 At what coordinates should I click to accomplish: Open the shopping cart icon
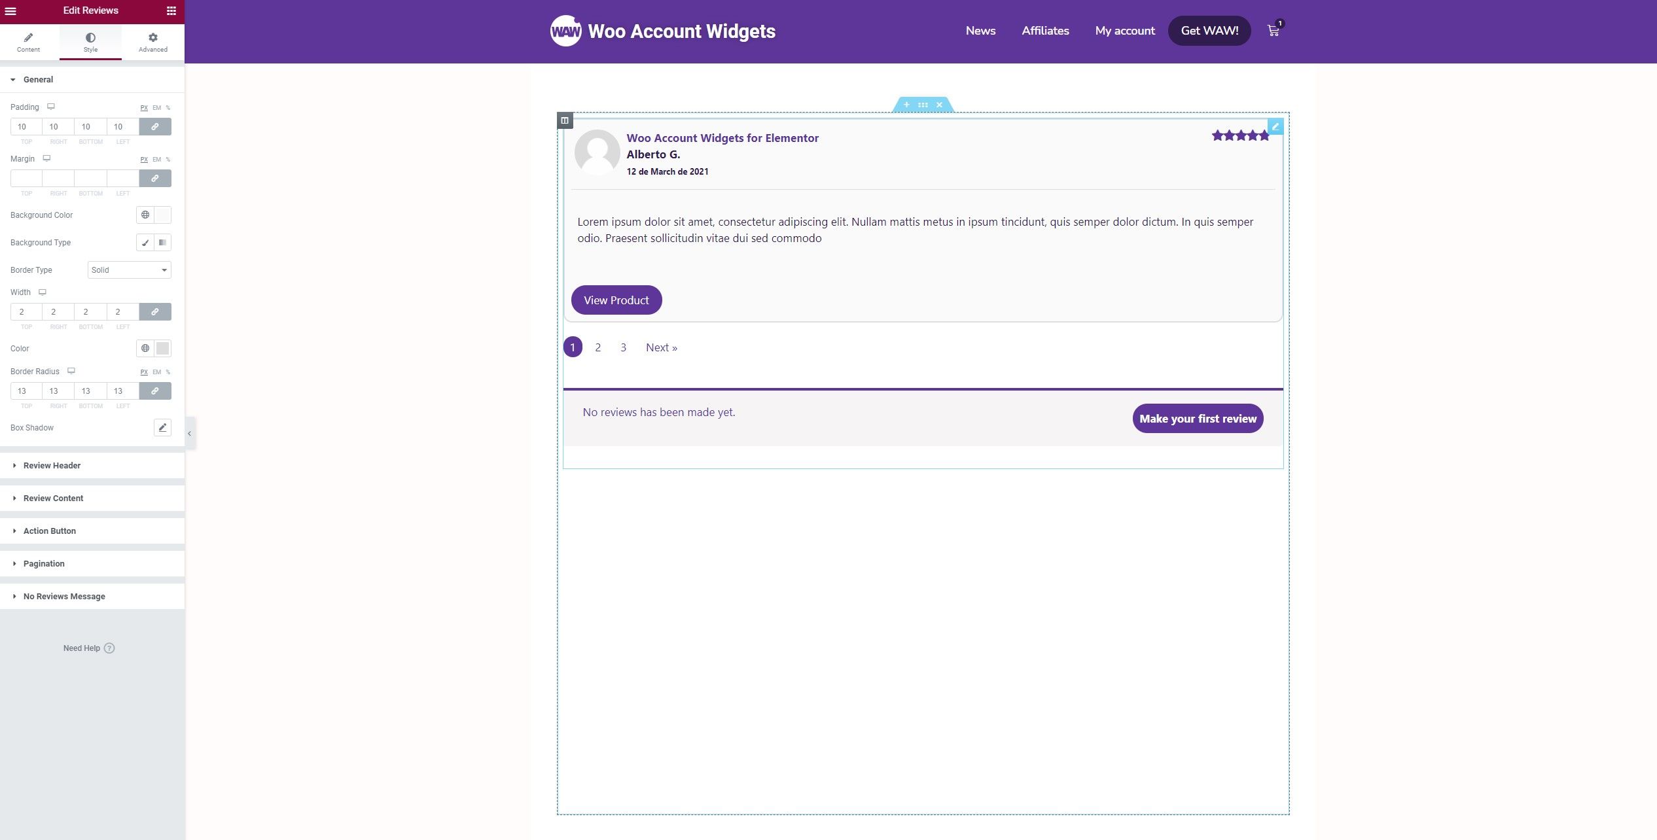pos(1274,29)
